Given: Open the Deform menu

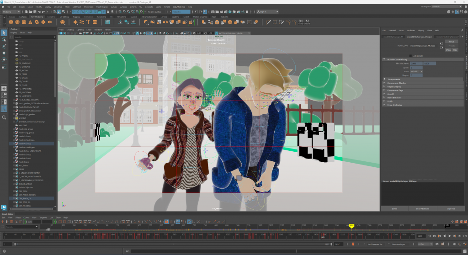Looking at the screenshot, I should (133, 7).
